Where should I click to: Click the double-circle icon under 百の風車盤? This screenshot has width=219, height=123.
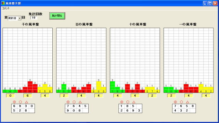coord(68,102)
